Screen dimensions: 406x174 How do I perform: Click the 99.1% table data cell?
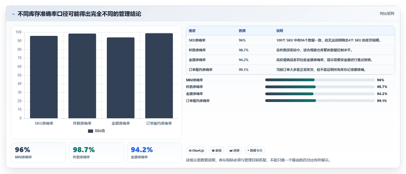[243, 70]
